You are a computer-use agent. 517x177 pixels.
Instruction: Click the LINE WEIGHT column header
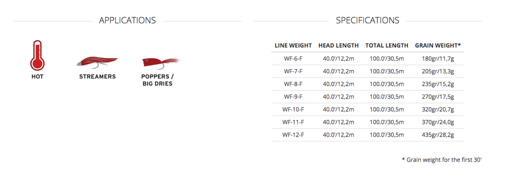coord(293,45)
